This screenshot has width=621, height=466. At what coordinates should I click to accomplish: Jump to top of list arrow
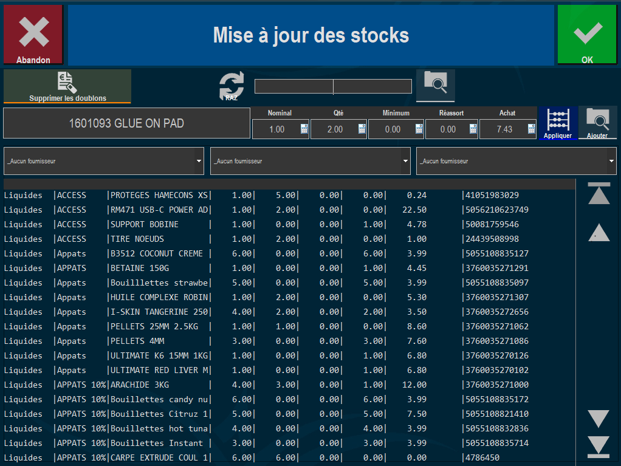pos(599,193)
